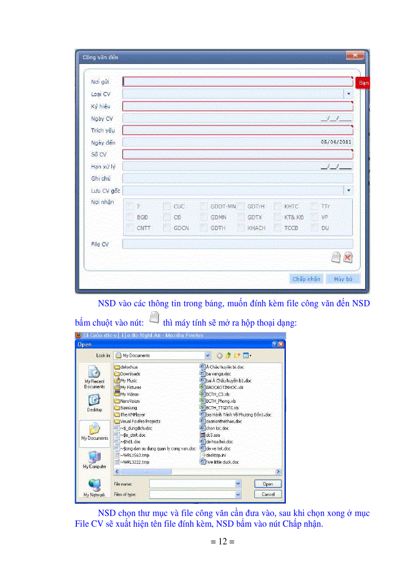The height and width of the screenshot is (571, 415).
Task: Click the Up One Level folder icon
Action: pyautogui.click(x=227, y=355)
